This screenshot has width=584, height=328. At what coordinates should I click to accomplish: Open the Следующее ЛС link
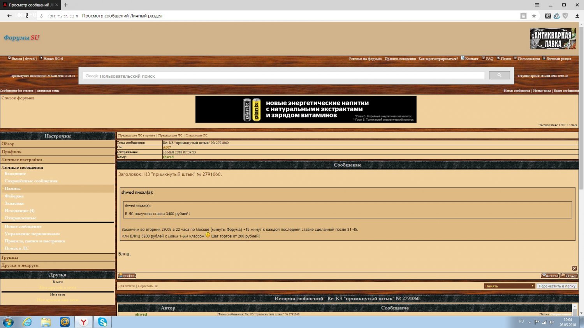click(197, 135)
